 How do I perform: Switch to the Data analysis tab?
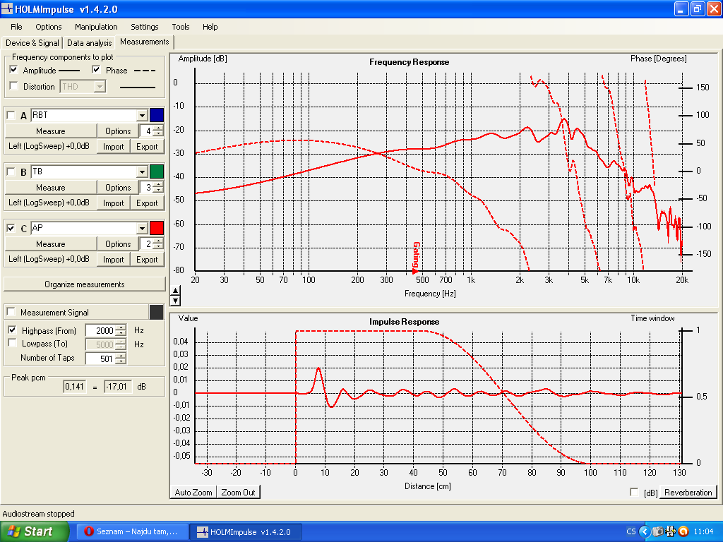point(90,43)
